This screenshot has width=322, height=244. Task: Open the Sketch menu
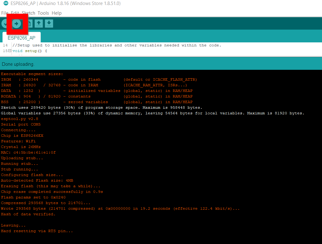click(x=28, y=13)
